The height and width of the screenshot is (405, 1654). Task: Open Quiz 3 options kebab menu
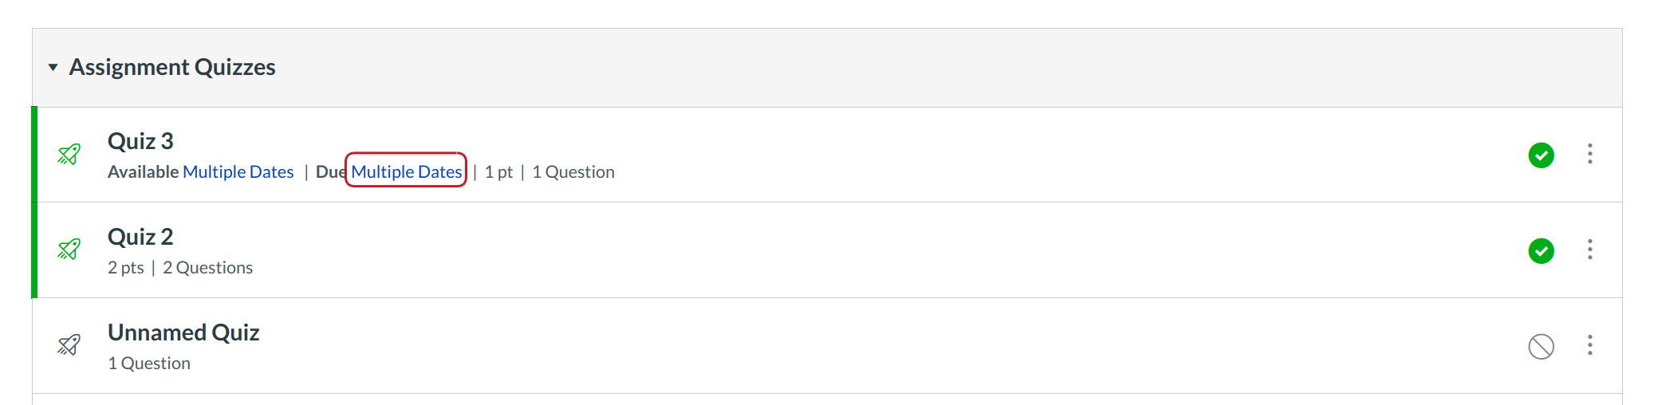[x=1589, y=154]
